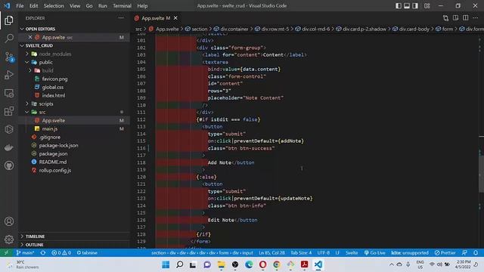
Task: Open the Edit menu
Action: [x=33, y=5]
